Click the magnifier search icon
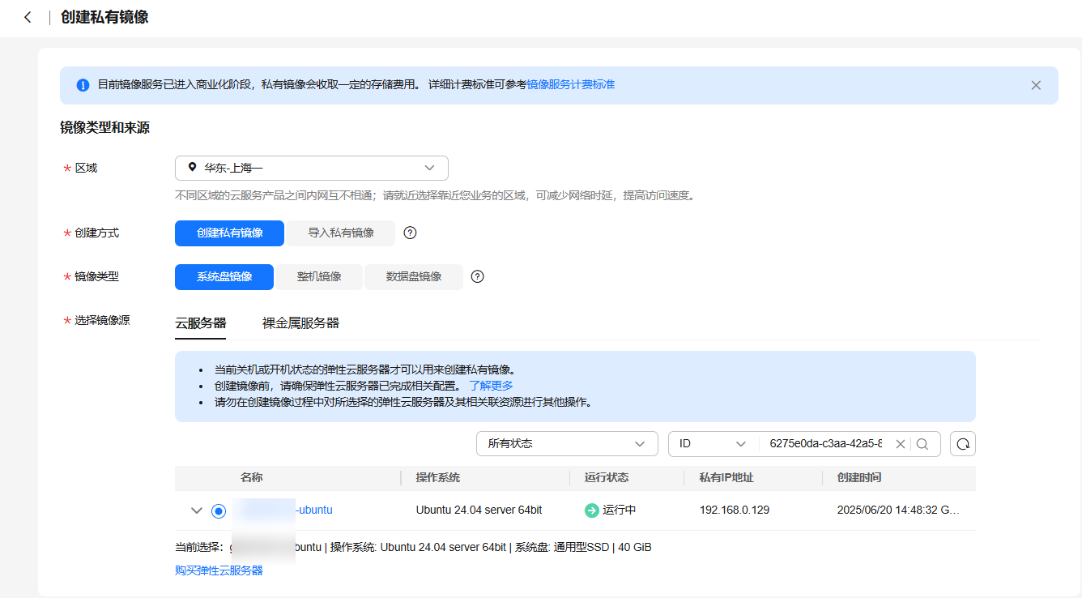1082x598 pixels. (922, 444)
